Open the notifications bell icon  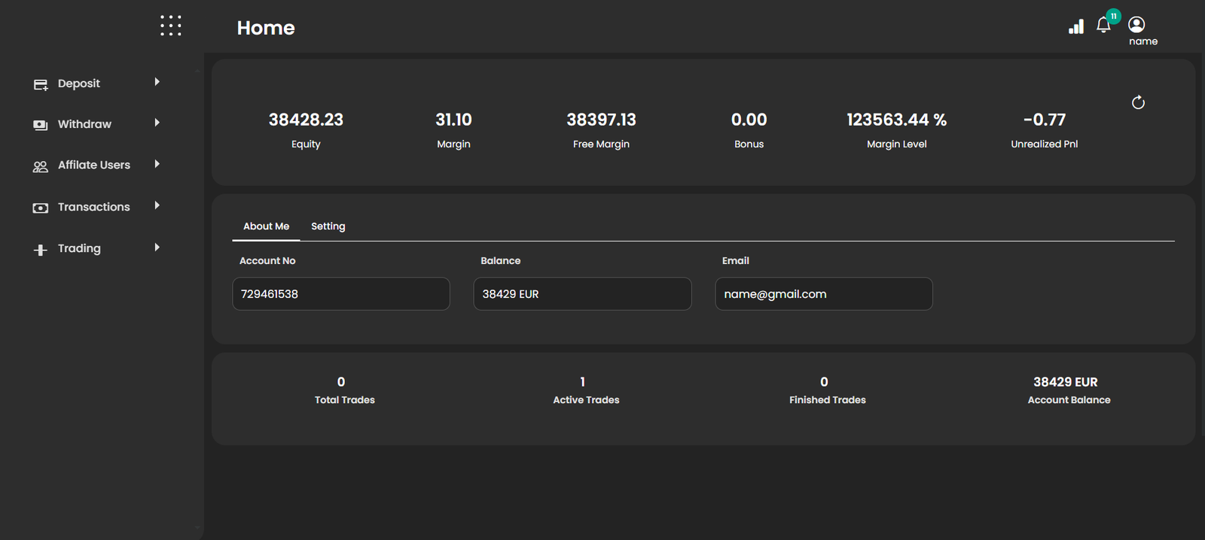pos(1103,25)
